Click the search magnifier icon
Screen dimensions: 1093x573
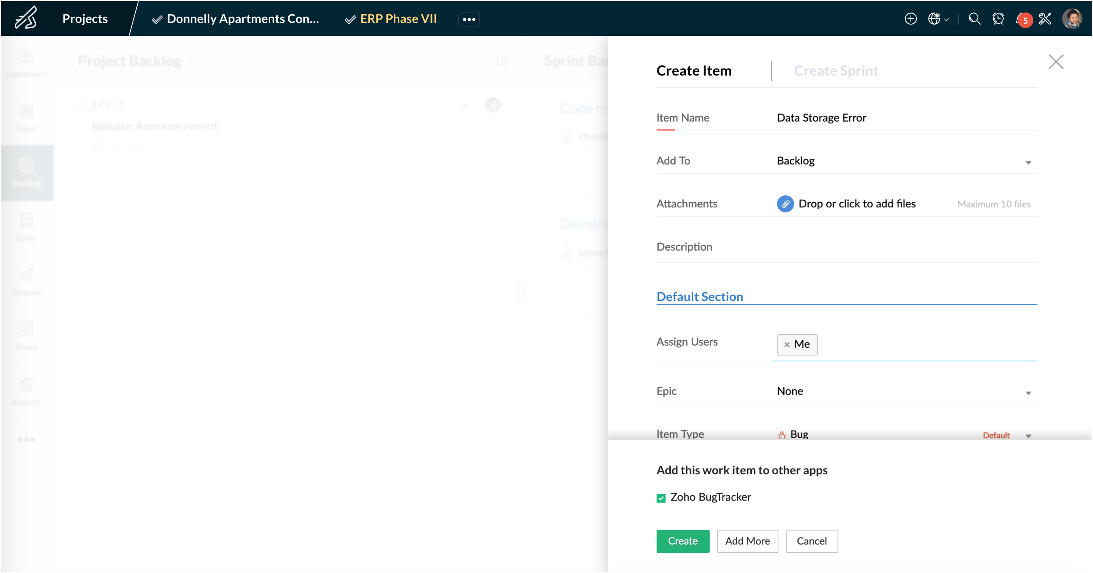(974, 19)
